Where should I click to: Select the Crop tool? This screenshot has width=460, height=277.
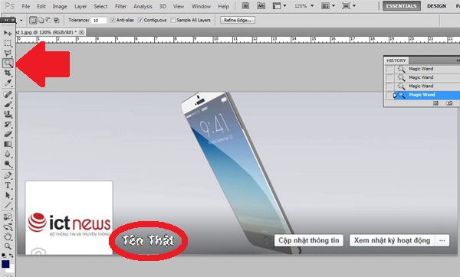pyautogui.click(x=8, y=73)
